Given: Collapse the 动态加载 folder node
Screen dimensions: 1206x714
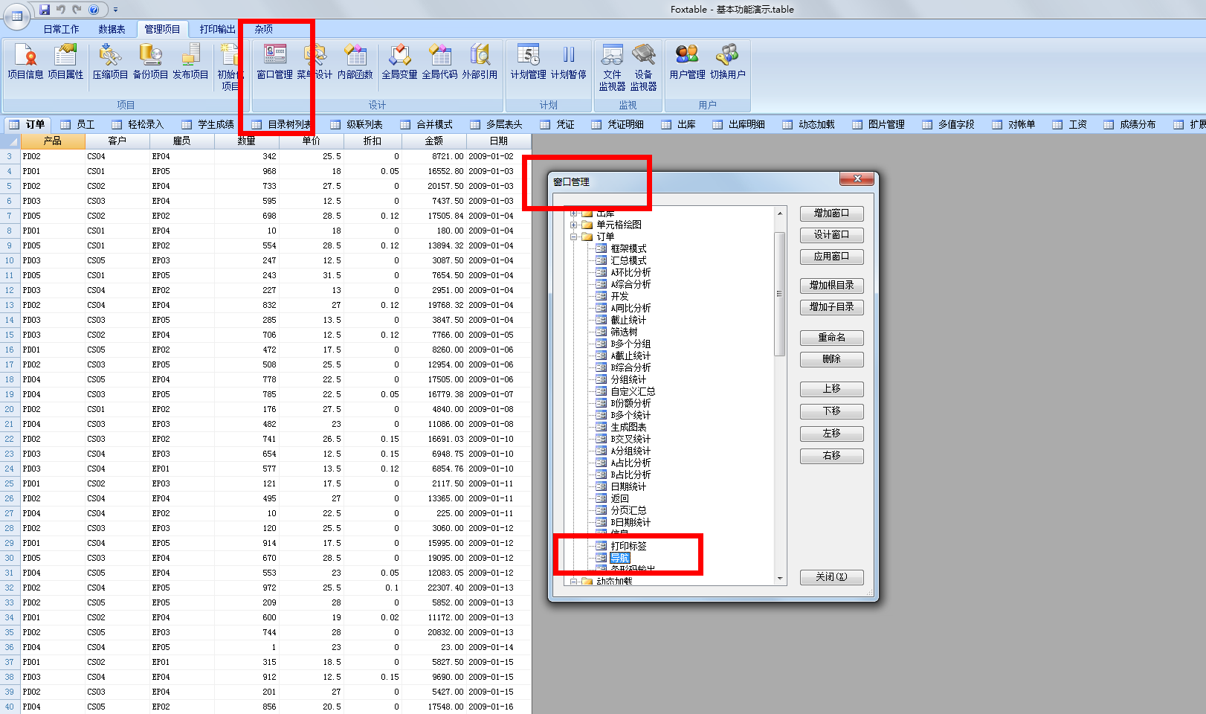Looking at the screenshot, I should (x=574, y=582).
